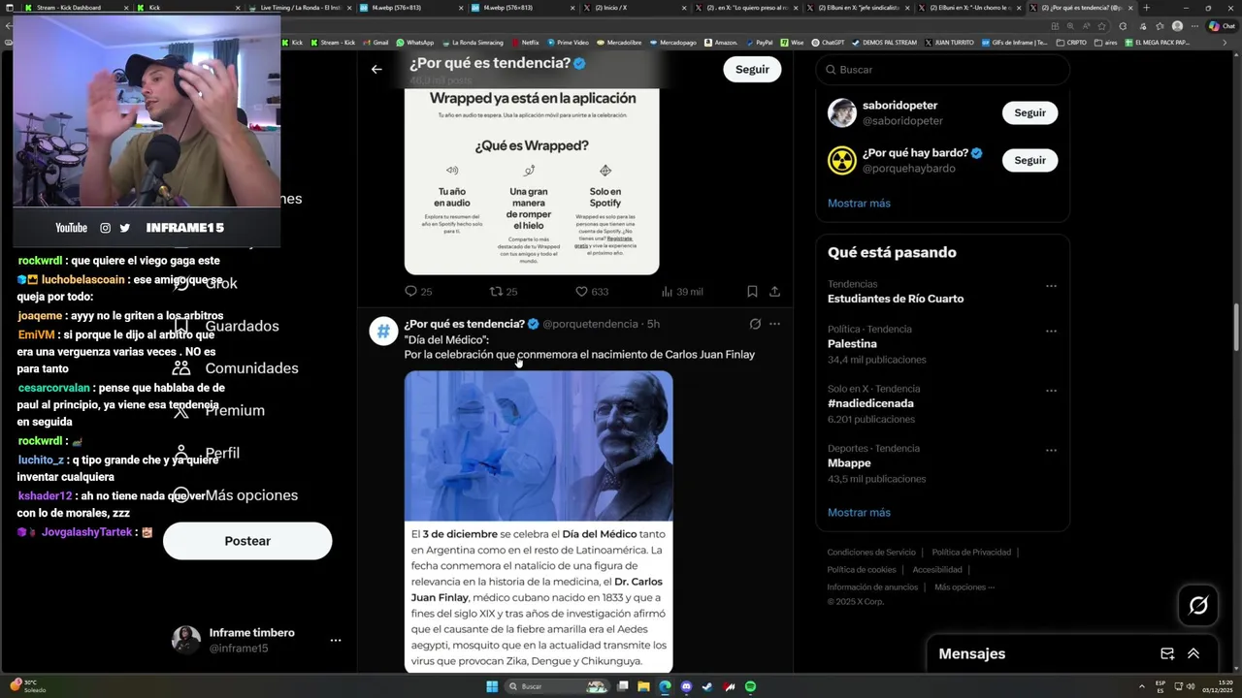Open Spotify from taskbar
Screen dimensions: 1242x698
click(750, 686)
